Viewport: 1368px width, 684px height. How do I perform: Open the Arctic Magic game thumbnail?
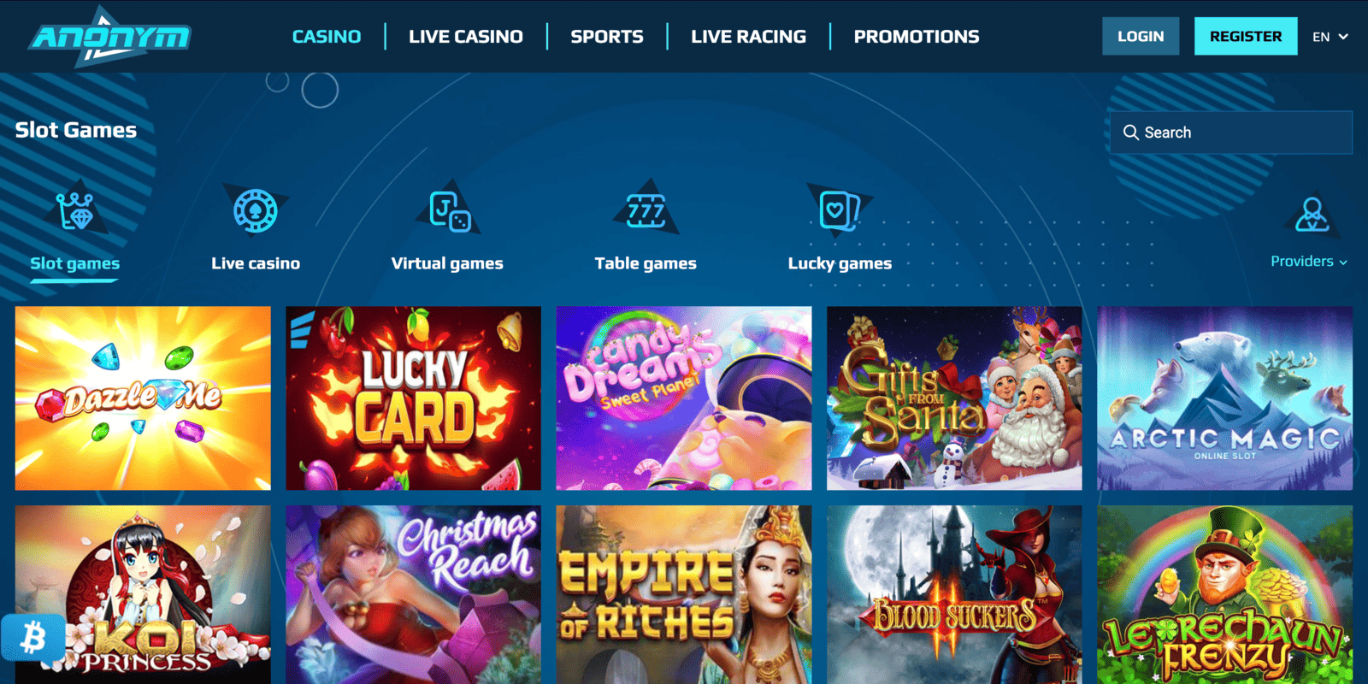[1225, 398]
